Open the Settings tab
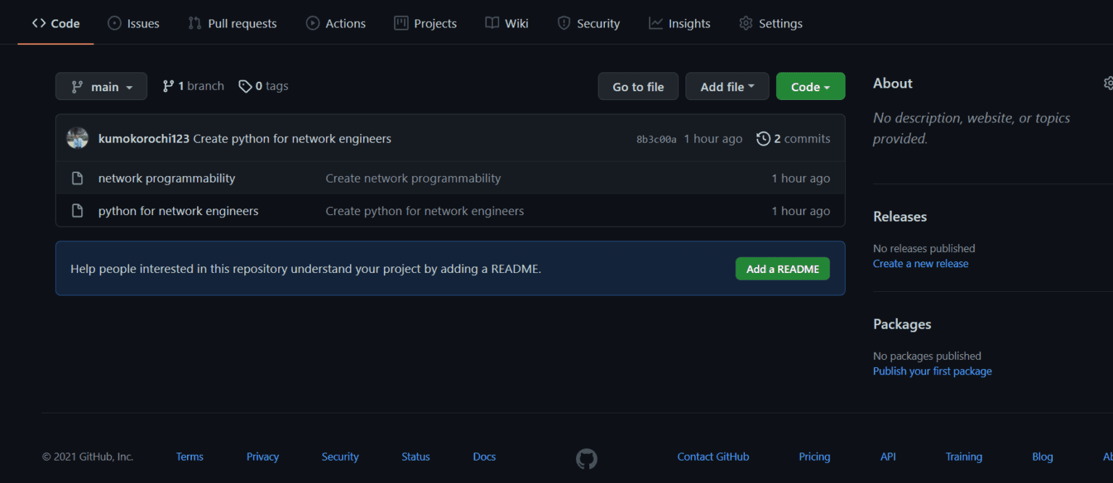 (770, 22)
